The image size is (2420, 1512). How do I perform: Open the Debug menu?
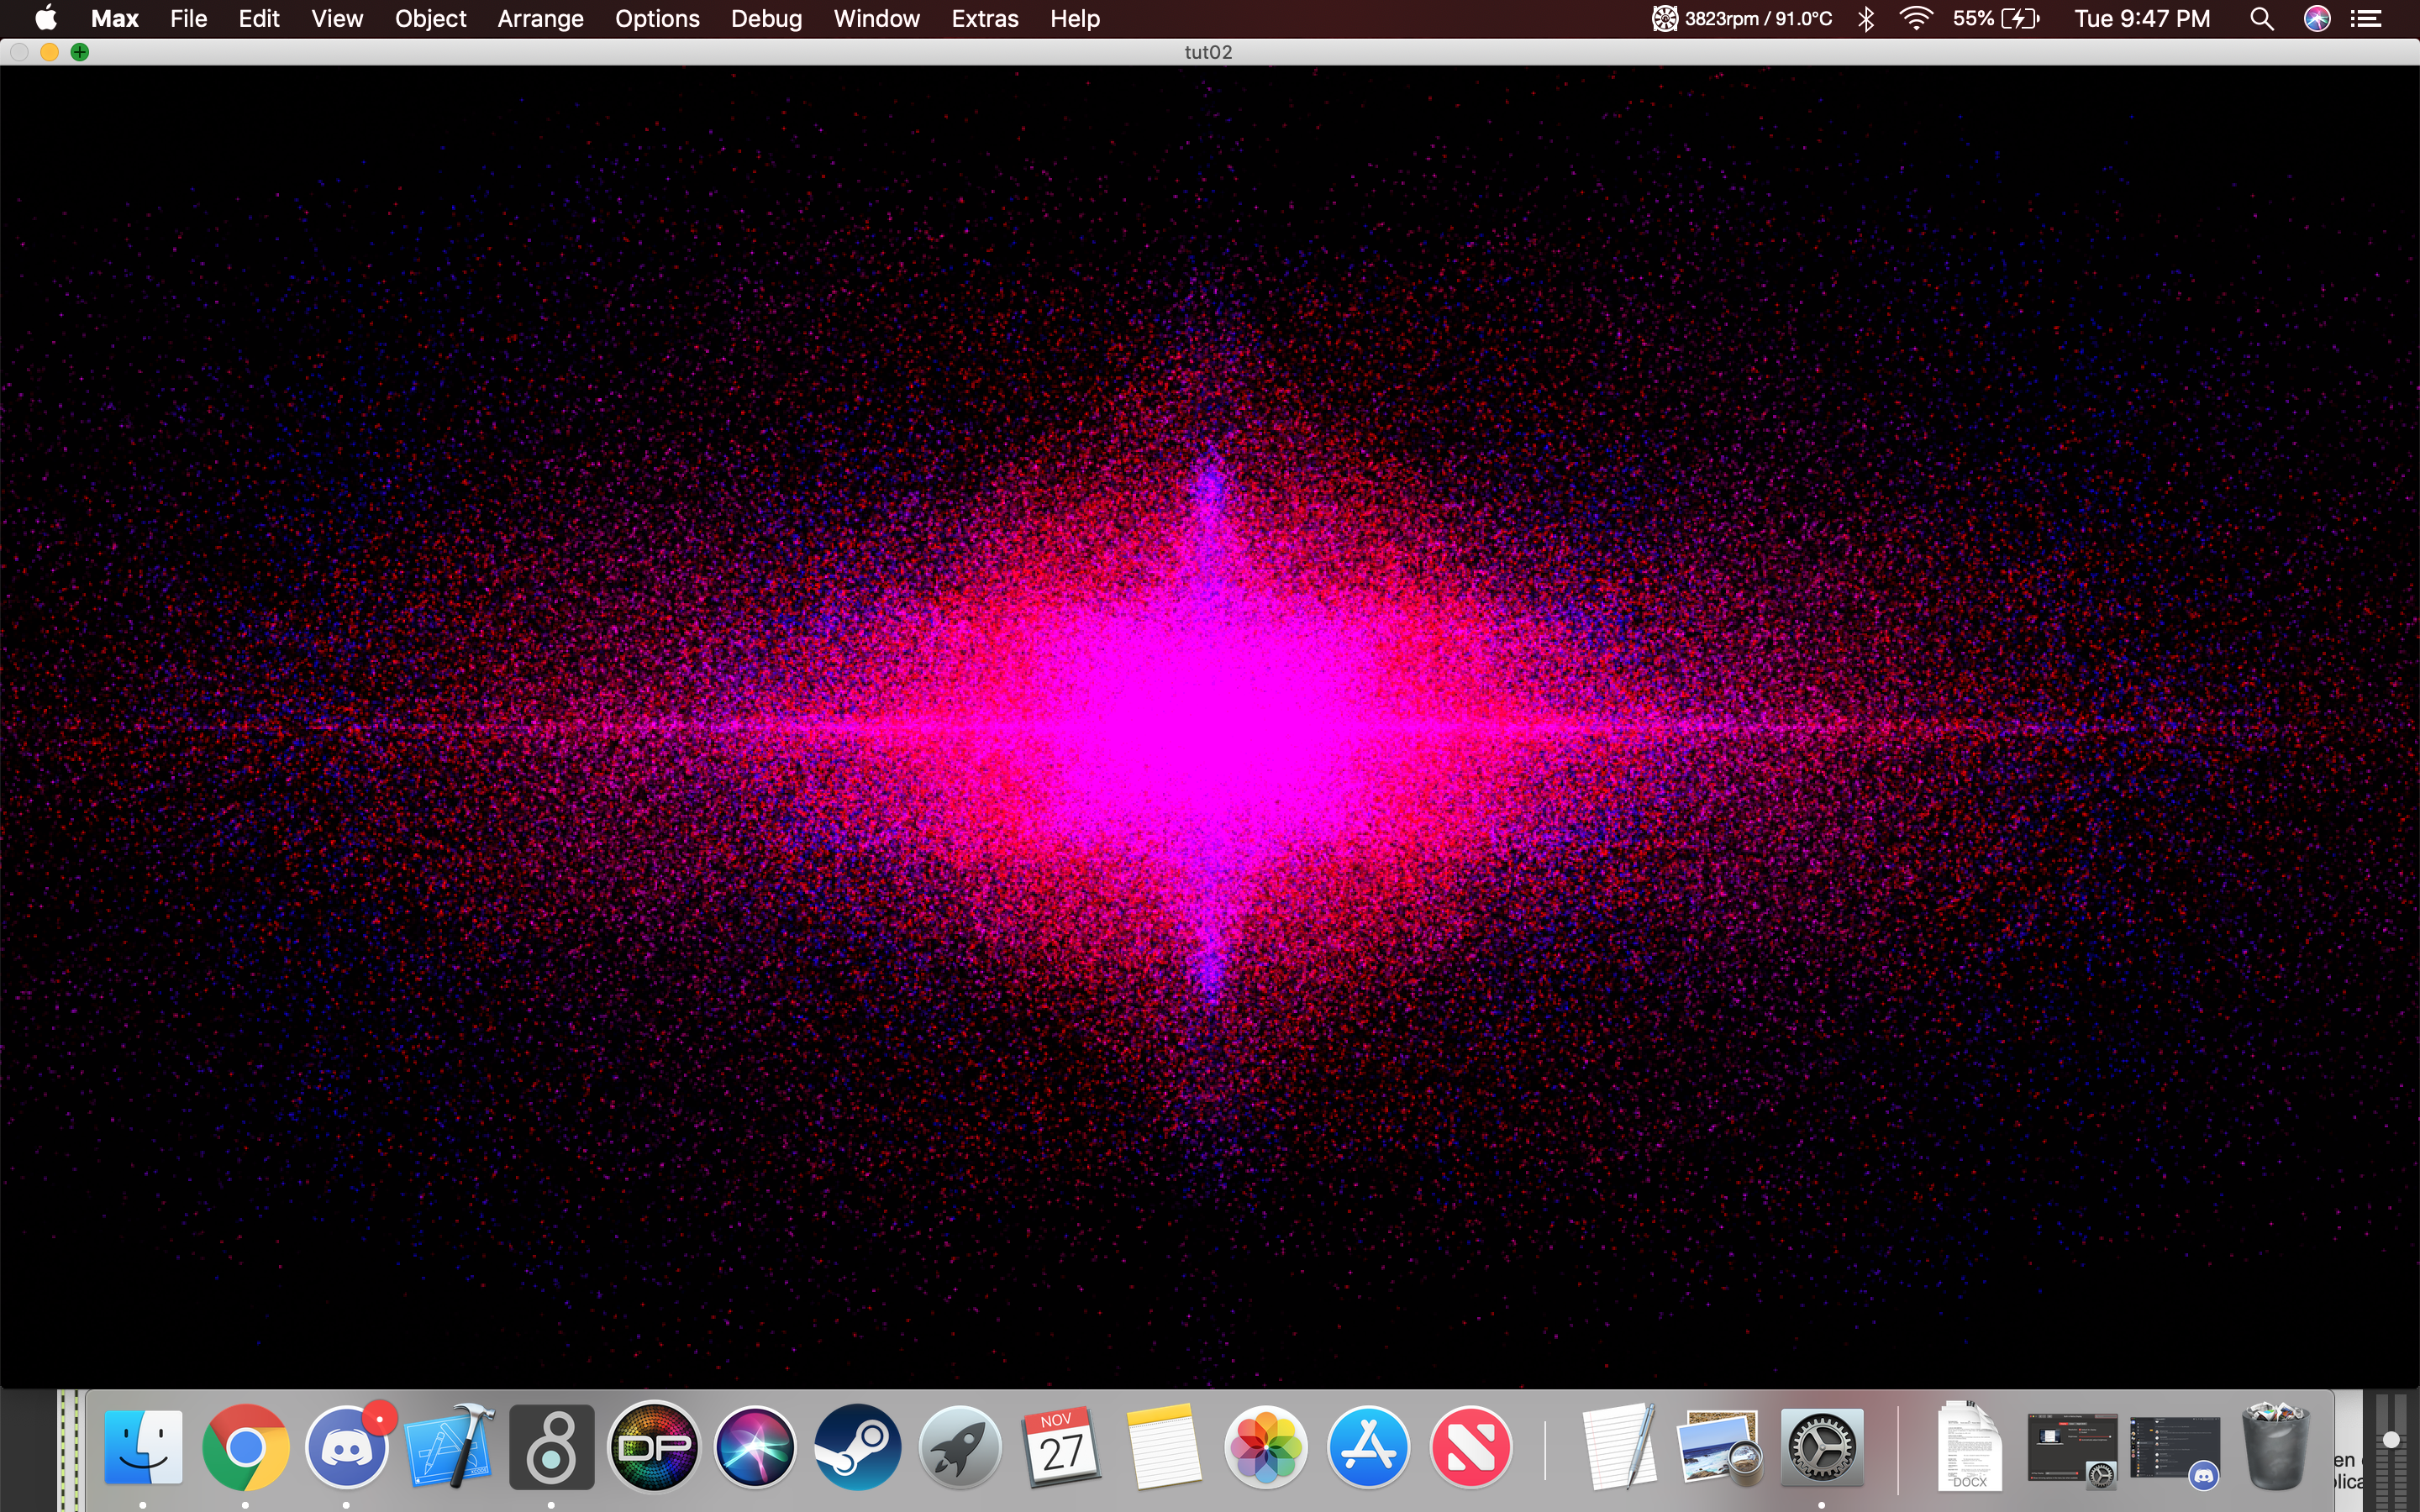766,18
